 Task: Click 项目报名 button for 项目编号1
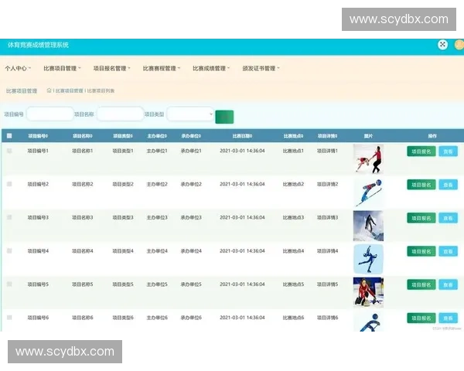pyautogui.click(x=421, y=151)
